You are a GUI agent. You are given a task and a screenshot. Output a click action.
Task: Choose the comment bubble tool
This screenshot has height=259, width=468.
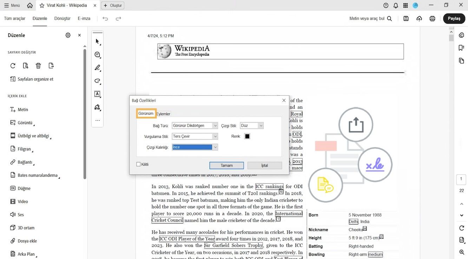pos(98,55)
